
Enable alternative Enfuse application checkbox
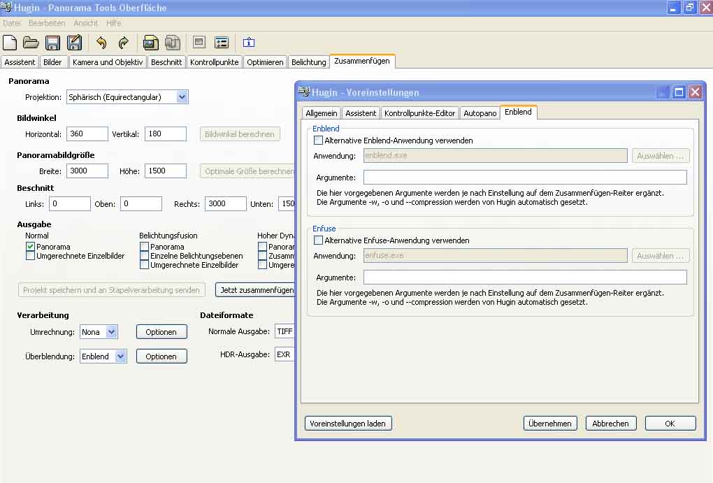(x=319, y=240)
